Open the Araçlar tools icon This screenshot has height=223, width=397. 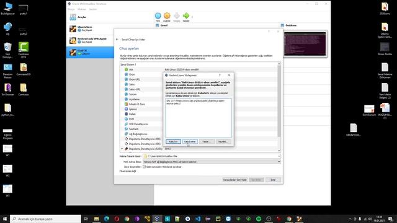coord(73,17)
